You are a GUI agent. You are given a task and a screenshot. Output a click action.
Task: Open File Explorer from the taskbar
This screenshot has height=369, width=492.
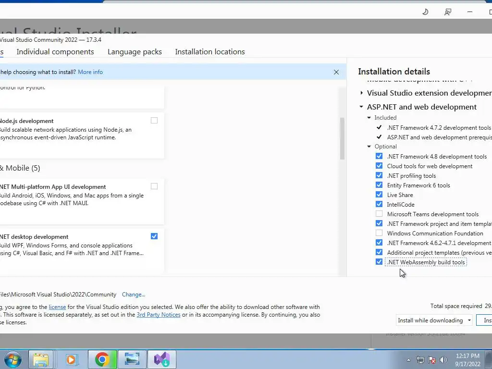[x=41, y=359]
